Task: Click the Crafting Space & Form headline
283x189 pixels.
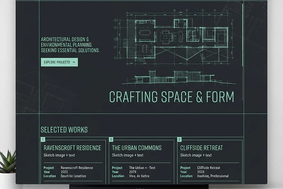Action: (172, 97)
